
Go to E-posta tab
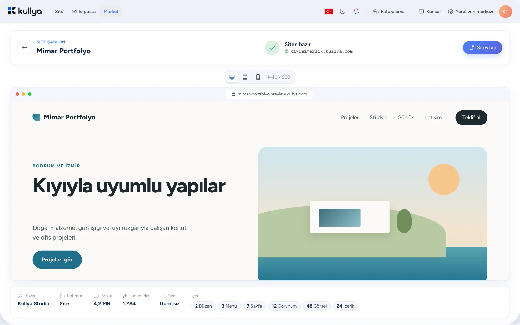pyautogui.click(x=84, y=12)
